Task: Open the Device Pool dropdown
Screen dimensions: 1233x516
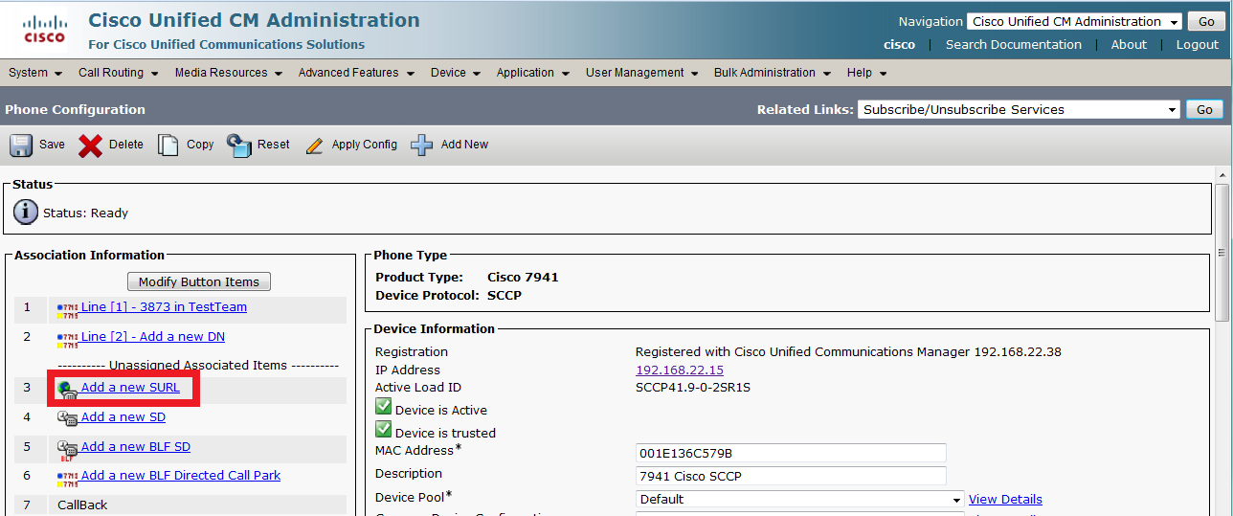Action: [x=799, y=499]
